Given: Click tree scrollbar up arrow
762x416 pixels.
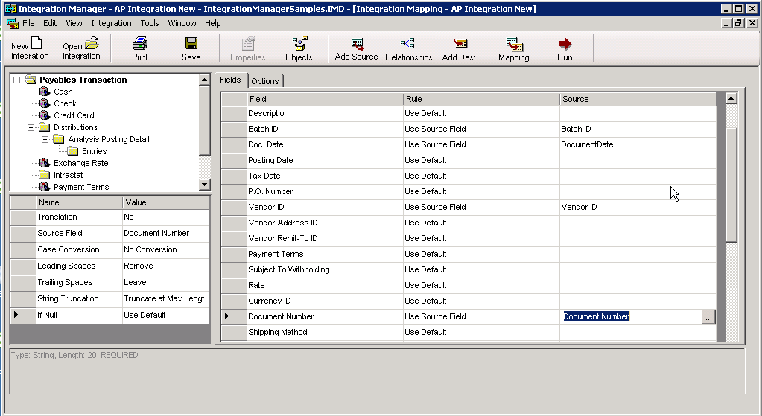Looking at the screenshot, I should [x=205, y=80].
